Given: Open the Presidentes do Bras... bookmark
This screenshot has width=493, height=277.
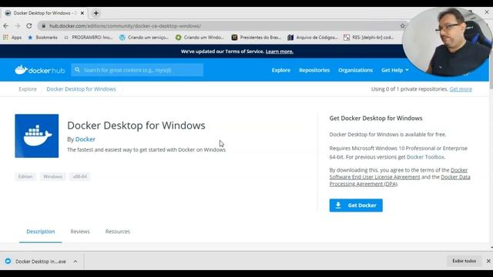Looking at the screenshot, I should [x=257, y=38].
